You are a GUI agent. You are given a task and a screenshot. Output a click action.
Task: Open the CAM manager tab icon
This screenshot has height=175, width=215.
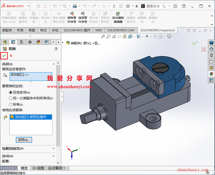(46, 42)
